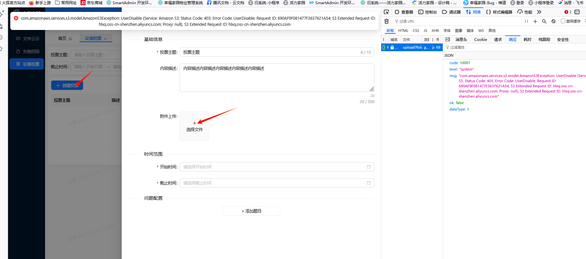
Task: Toggle the request details sidebar panel icon
Action: tap(448, 39)
